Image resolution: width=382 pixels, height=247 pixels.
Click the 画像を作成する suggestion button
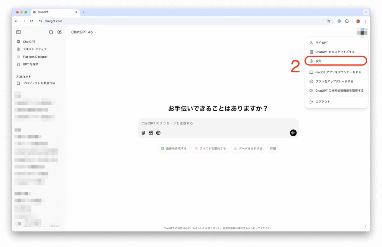pos(174,148)
